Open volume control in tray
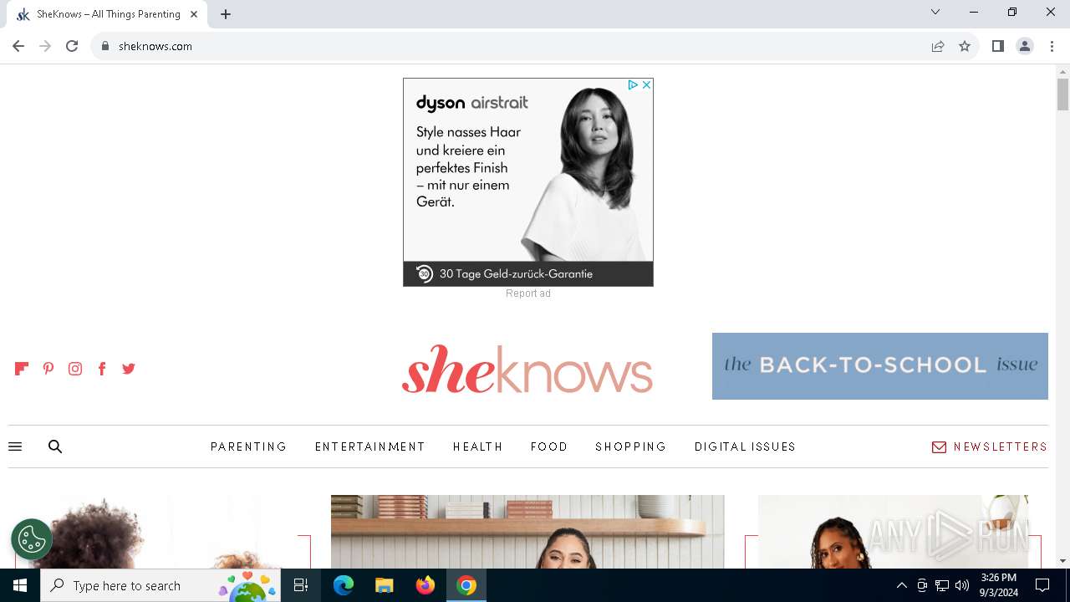 962,585
